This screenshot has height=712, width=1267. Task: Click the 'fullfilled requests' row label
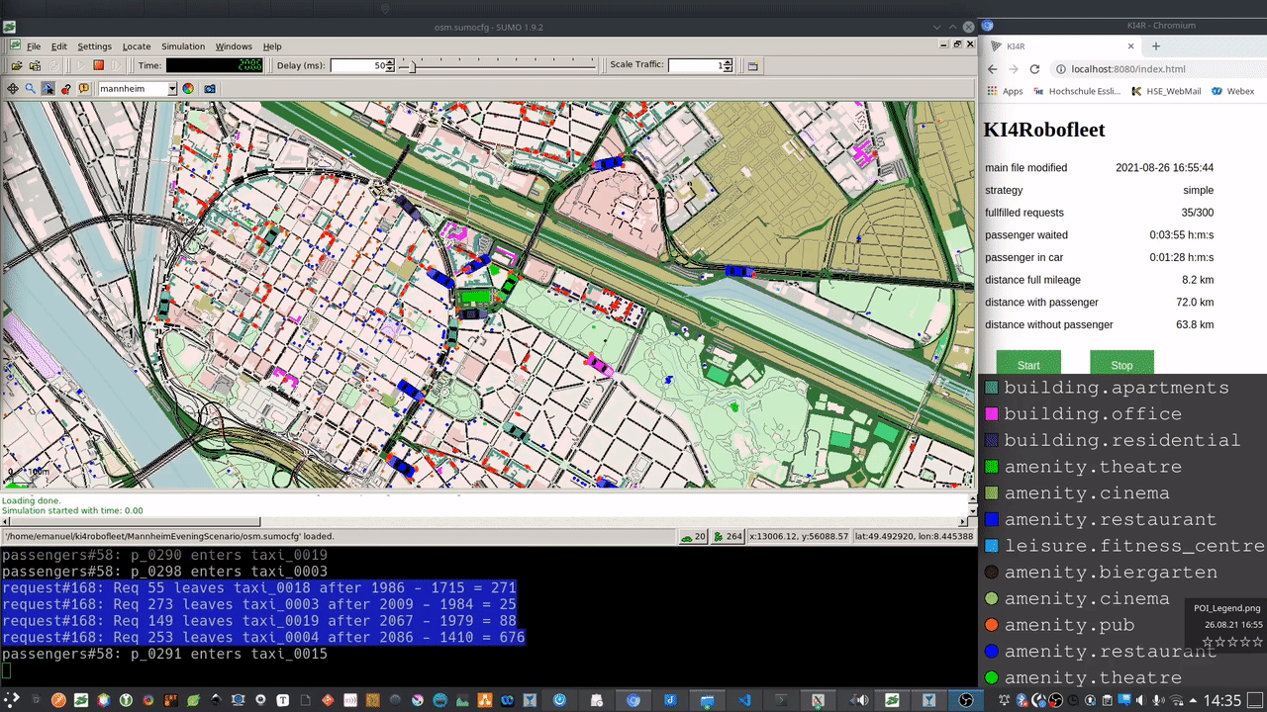1024,213
